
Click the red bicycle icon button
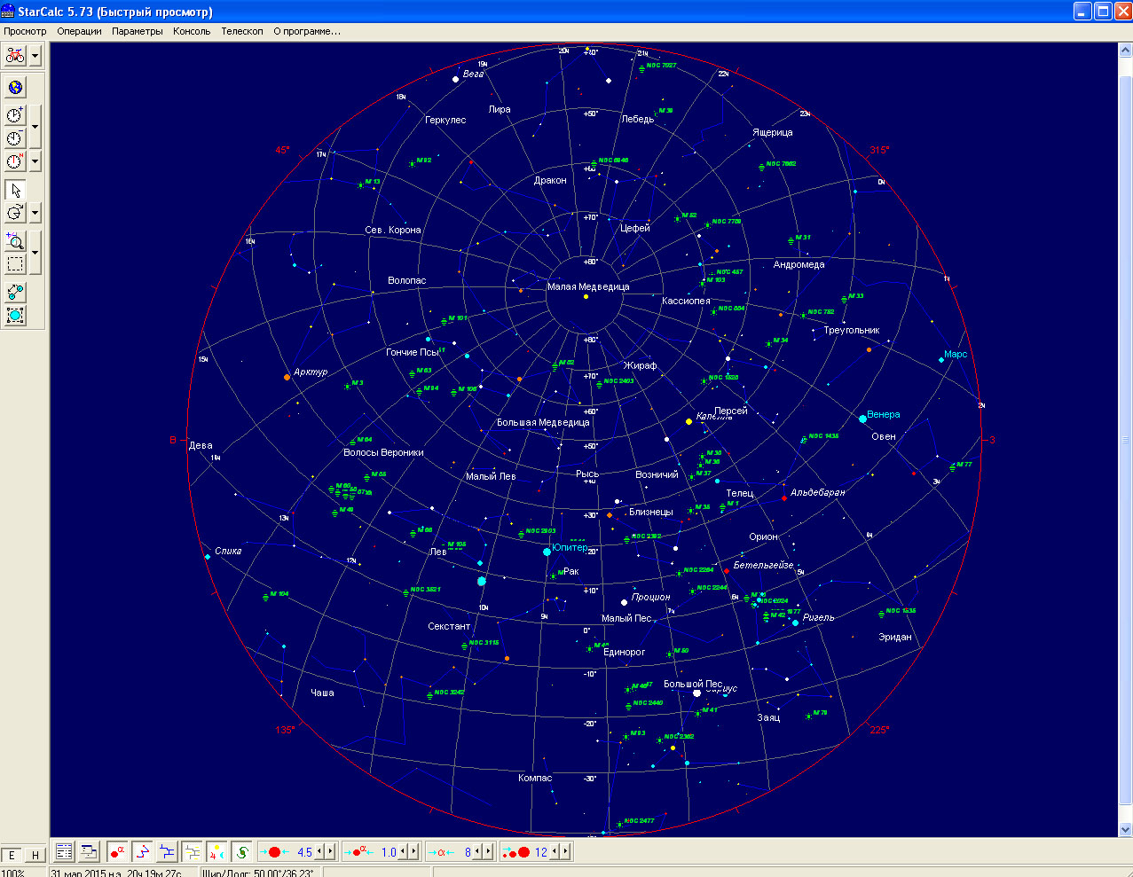click(x=15, y=56)
